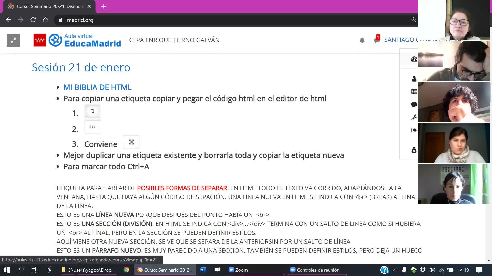
Task: Open a new browser tab
Action: (104, 6)
